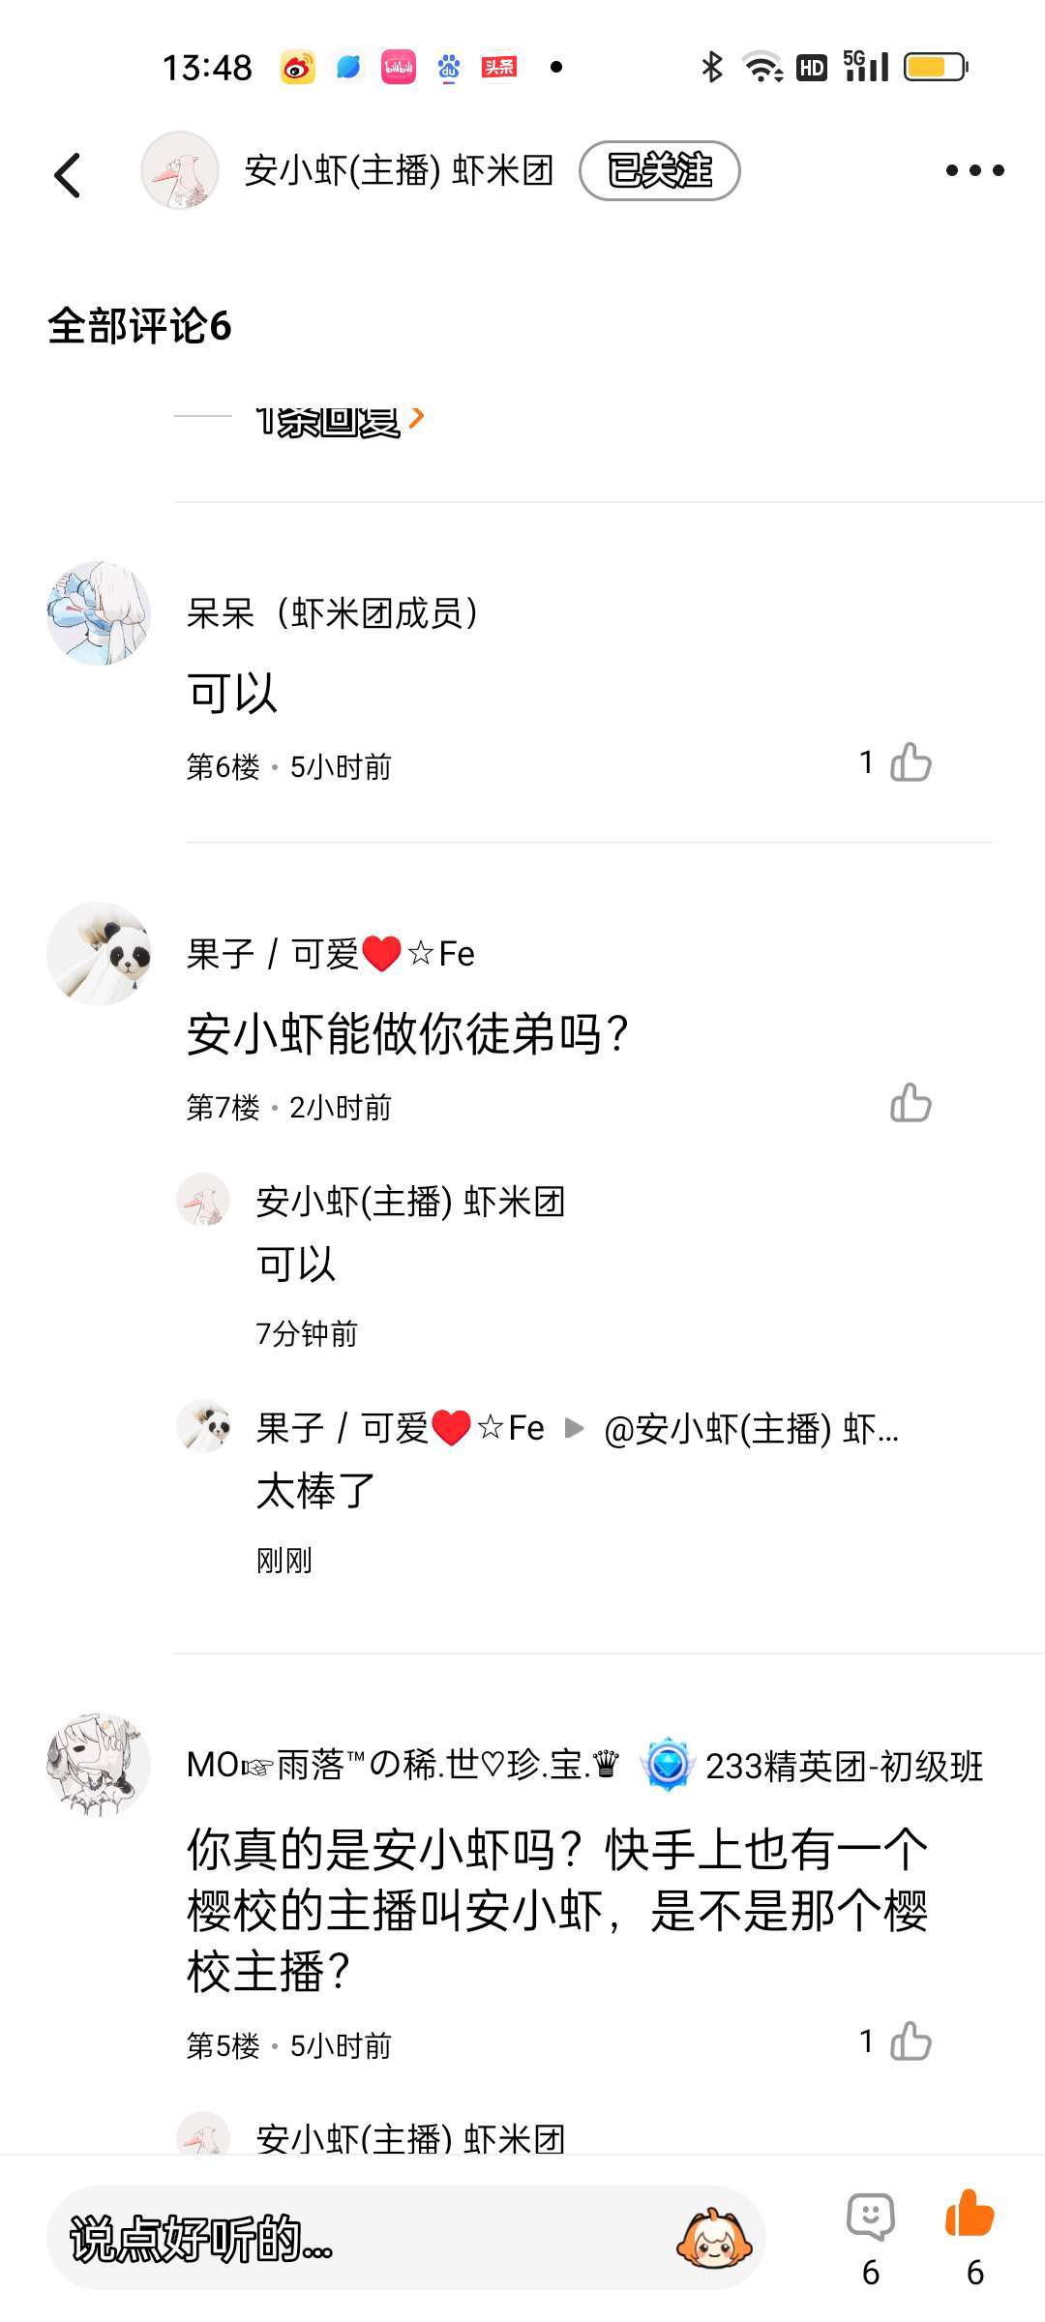Viewport: 1045px width, 2322px height.
Task: Open the three-dot more options menu
Action: (x=974, y=171)
